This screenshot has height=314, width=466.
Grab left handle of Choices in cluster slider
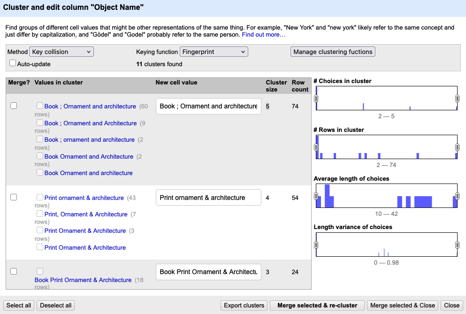point(316,99)
